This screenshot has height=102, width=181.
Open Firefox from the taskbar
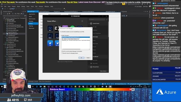(79, 86)
